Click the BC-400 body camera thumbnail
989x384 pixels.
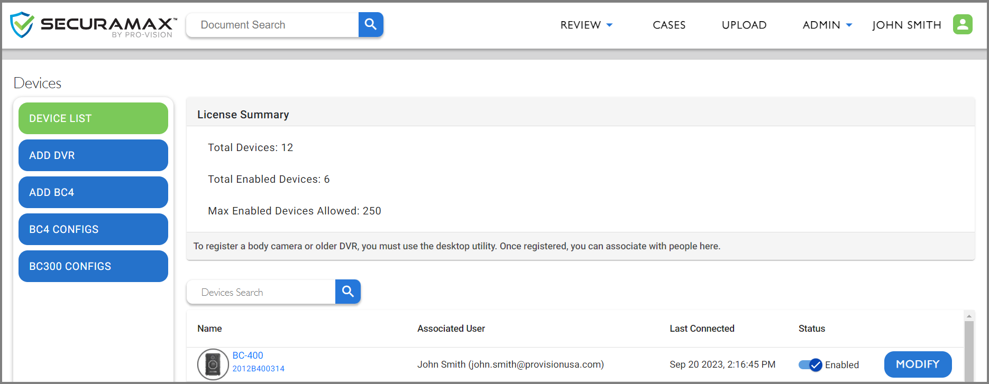tap(213, 364)
